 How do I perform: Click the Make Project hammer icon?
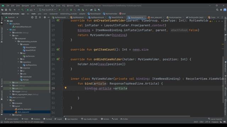pos(22,10)
